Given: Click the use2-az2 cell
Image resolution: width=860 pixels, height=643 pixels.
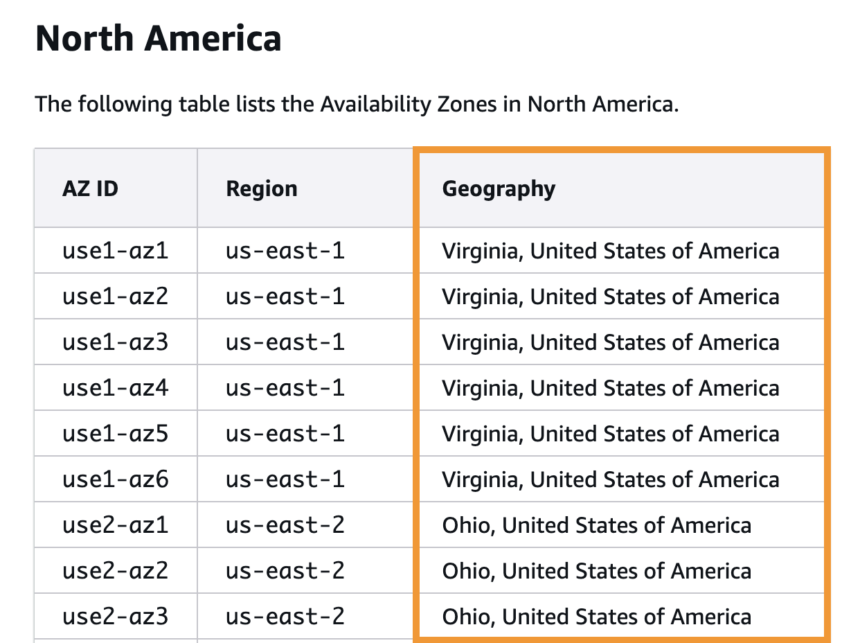Looking at the screenshot, I should [115, 570].
